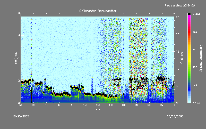Click the colorbar "5.0" label
This screenshot has height=129, width=206.
coord(195,85)
